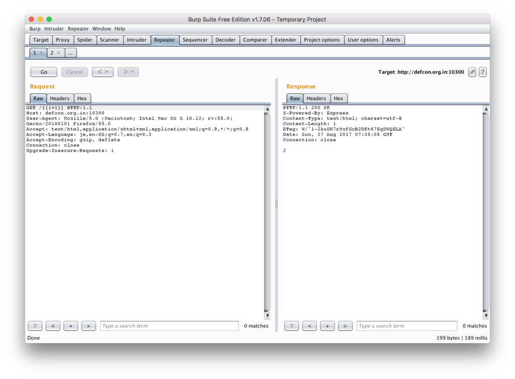Go to previous match in response search
Image resolution: width=515 pixels, height=379 pixels.
coord(309,326)
